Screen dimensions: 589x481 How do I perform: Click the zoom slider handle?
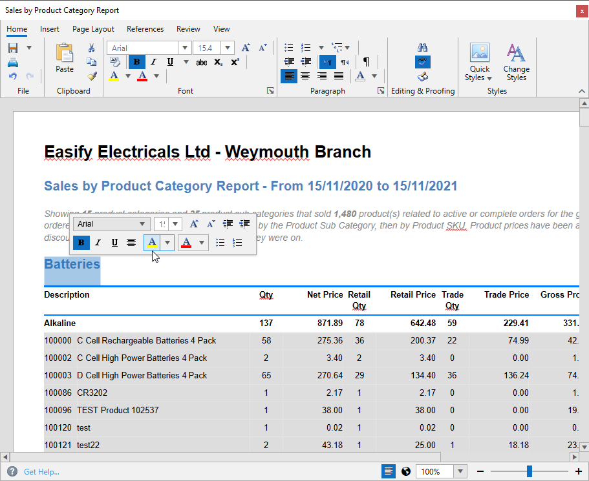(530, 471)
